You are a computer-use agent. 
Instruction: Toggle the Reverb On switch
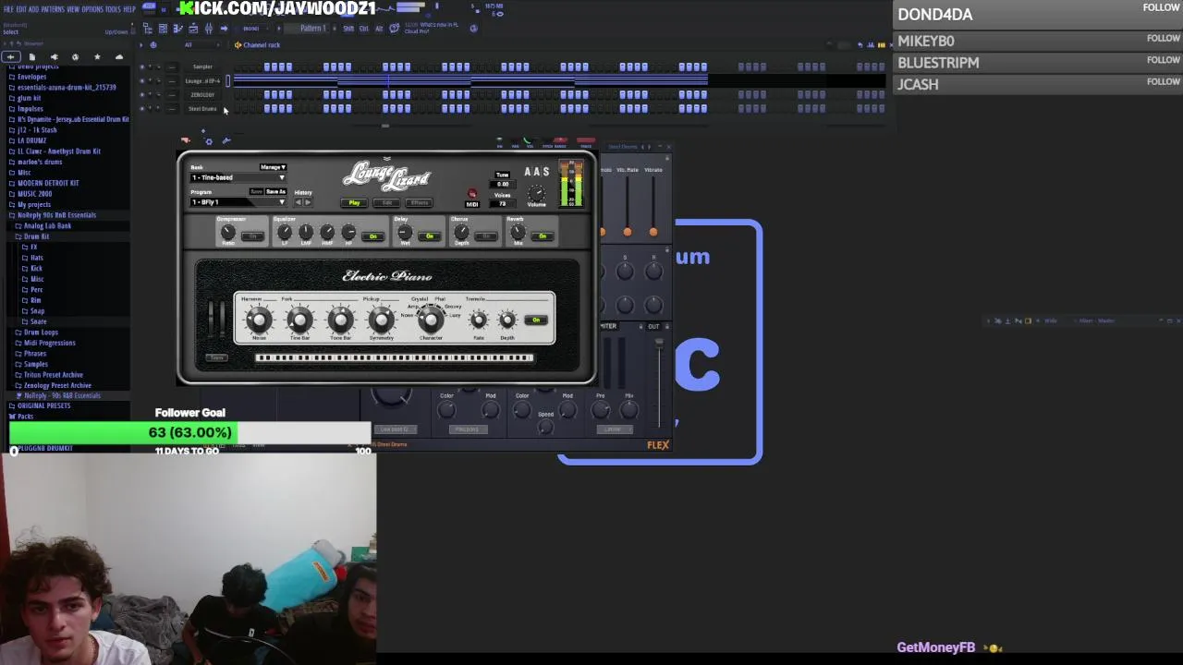tap(543, 236)
